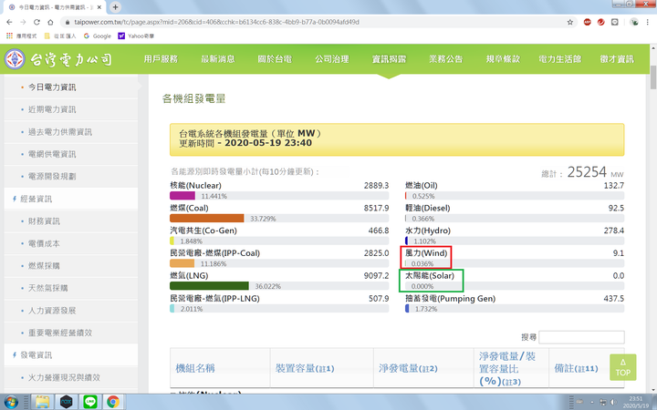Select 人力資源發展 in the sidebar
This screenshot has height=410, width=657.
pyautogui.click(x=52, y=311)
